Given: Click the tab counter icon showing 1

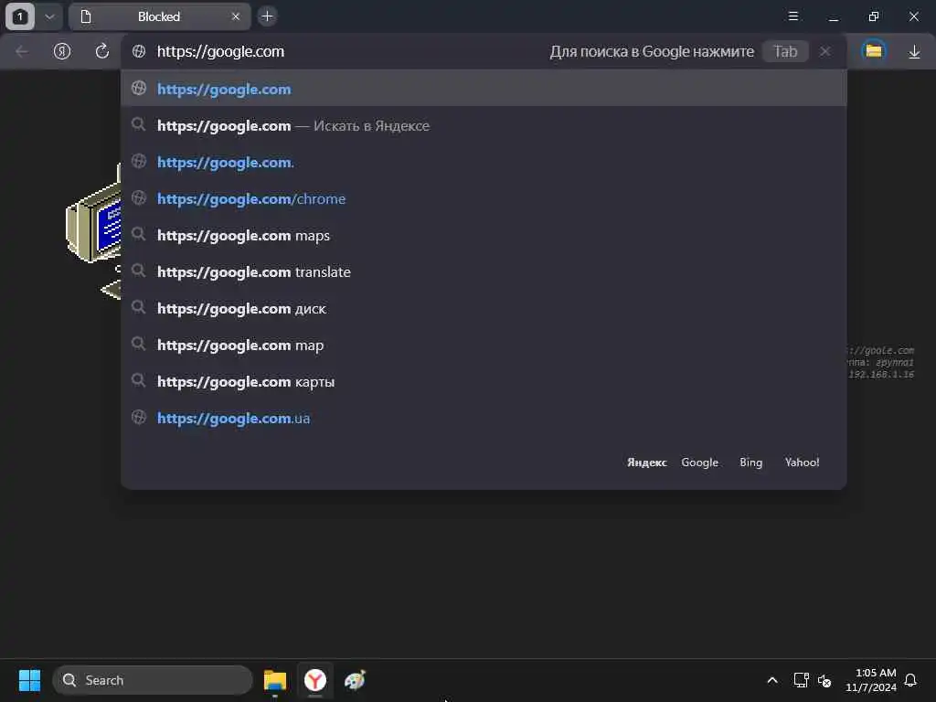Looking at the screenshot, I should click(20, 16).
